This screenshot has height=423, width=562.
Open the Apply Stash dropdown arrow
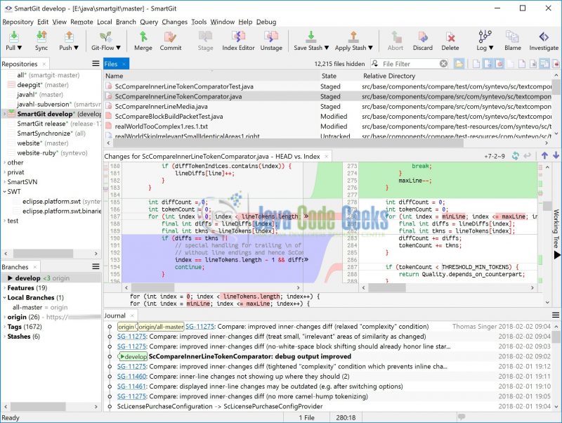coord(371,48)
